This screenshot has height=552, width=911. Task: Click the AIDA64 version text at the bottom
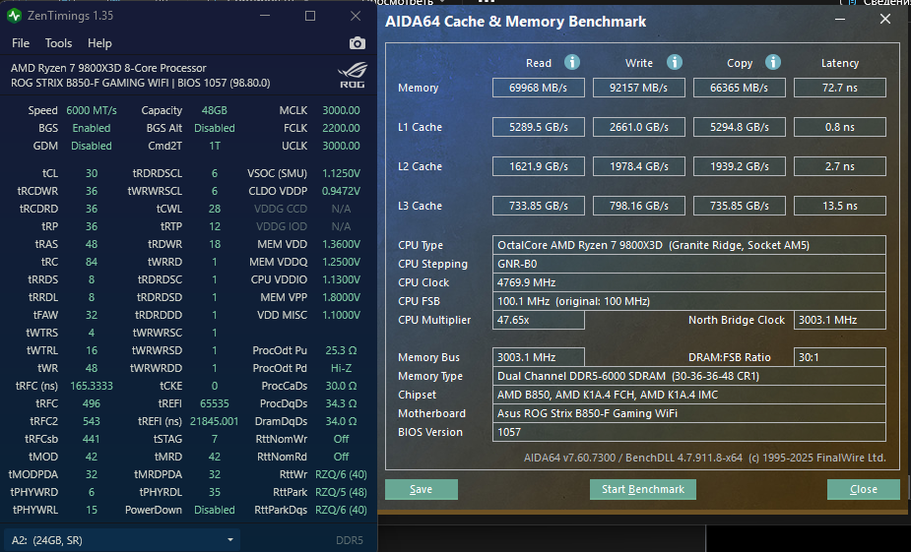pyautogui.click(x=705, y=458)
